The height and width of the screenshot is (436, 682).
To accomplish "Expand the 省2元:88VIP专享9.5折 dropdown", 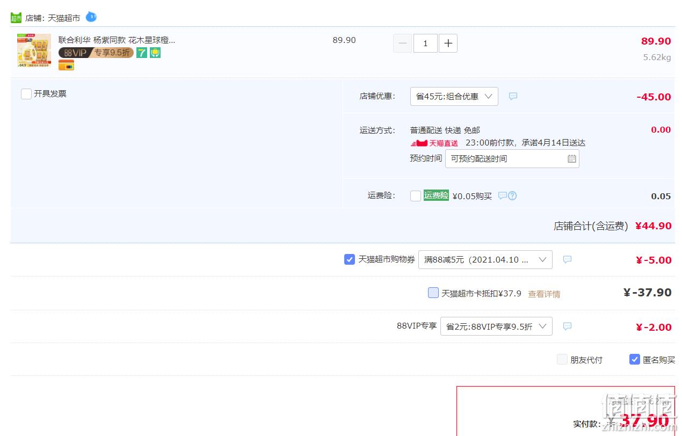I will tap(496, 326).
